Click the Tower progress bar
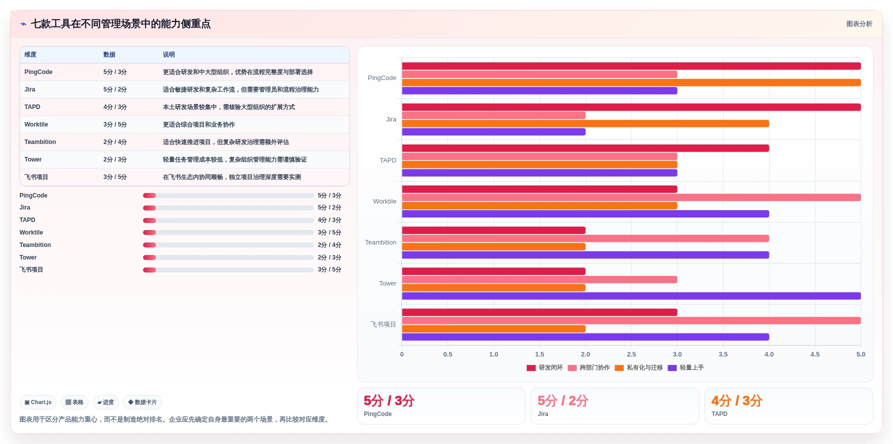 pyautogui.click(x=228, y=257)
